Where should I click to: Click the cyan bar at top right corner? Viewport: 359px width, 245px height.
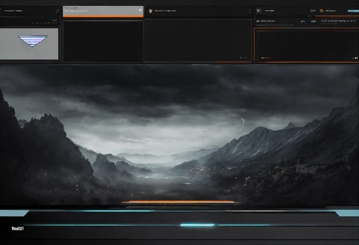coord(353,11)
